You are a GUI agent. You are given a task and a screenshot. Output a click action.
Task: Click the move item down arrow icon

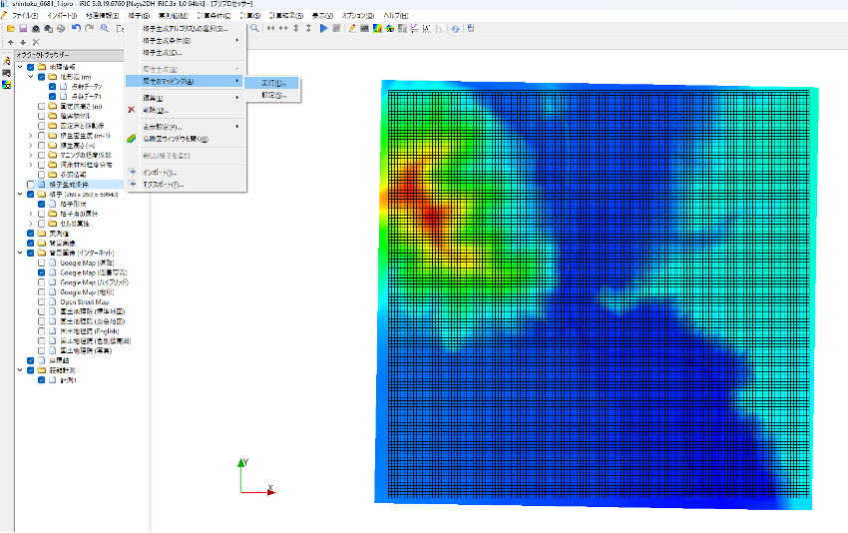click(x=23, y=42)
